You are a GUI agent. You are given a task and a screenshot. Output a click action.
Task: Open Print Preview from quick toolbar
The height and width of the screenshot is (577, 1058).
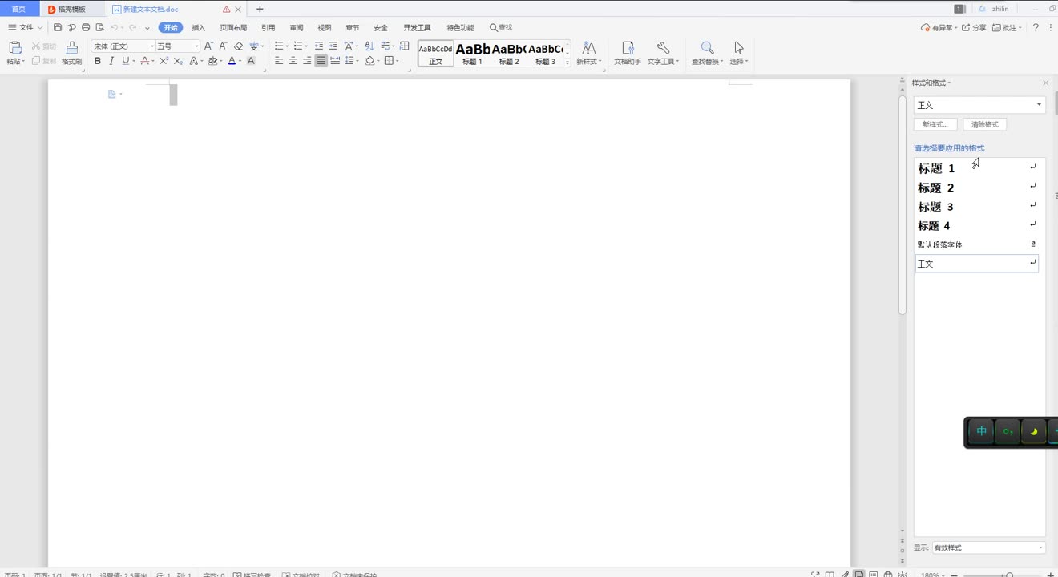tap(100, 27)
